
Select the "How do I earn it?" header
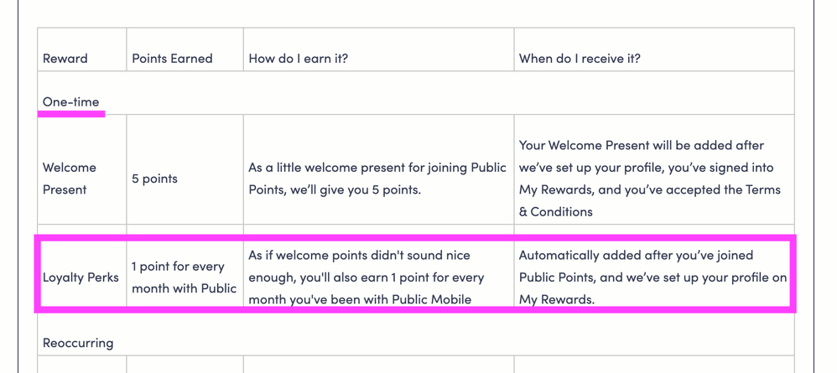pos(298,58)
